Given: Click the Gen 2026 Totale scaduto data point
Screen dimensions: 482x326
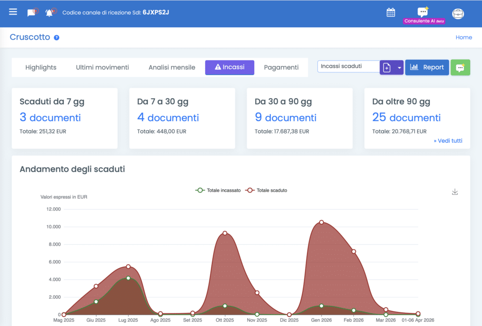Looking at the screenshot, I should tap(321, 222).
